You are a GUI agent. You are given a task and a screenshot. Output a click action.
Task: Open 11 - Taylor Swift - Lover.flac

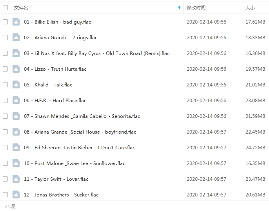click(56, 179)
